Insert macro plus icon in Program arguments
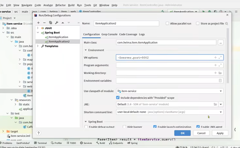The width and height of the screenshot is (240, 148). (215, 65)
